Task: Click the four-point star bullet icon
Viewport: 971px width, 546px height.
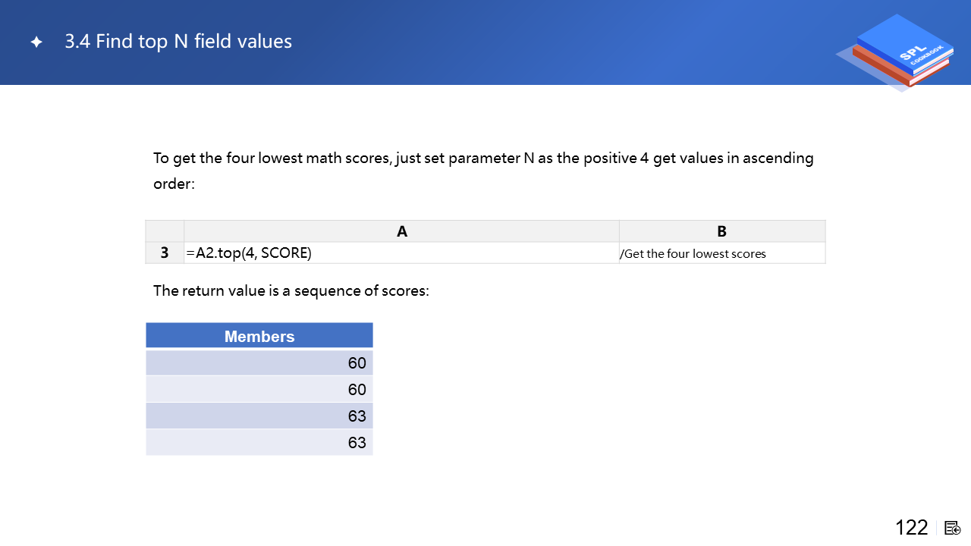Action: [36, 42]
